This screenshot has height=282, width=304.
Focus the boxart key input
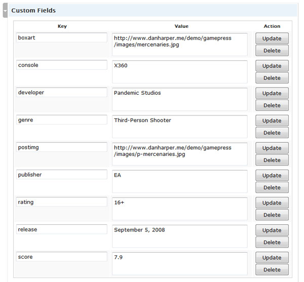tap(62, 37)
